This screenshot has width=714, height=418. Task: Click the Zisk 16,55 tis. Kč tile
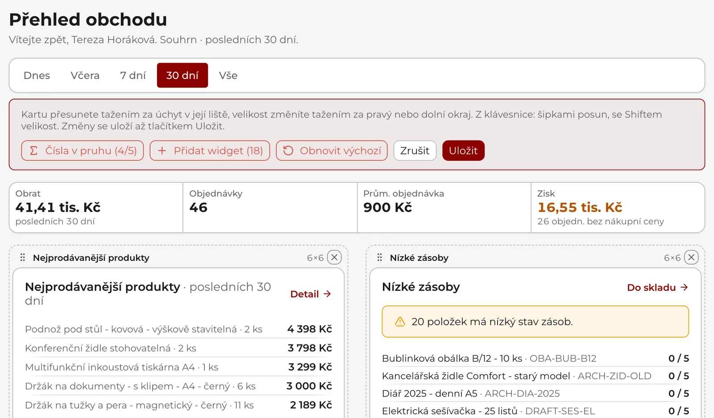[618, 207]
